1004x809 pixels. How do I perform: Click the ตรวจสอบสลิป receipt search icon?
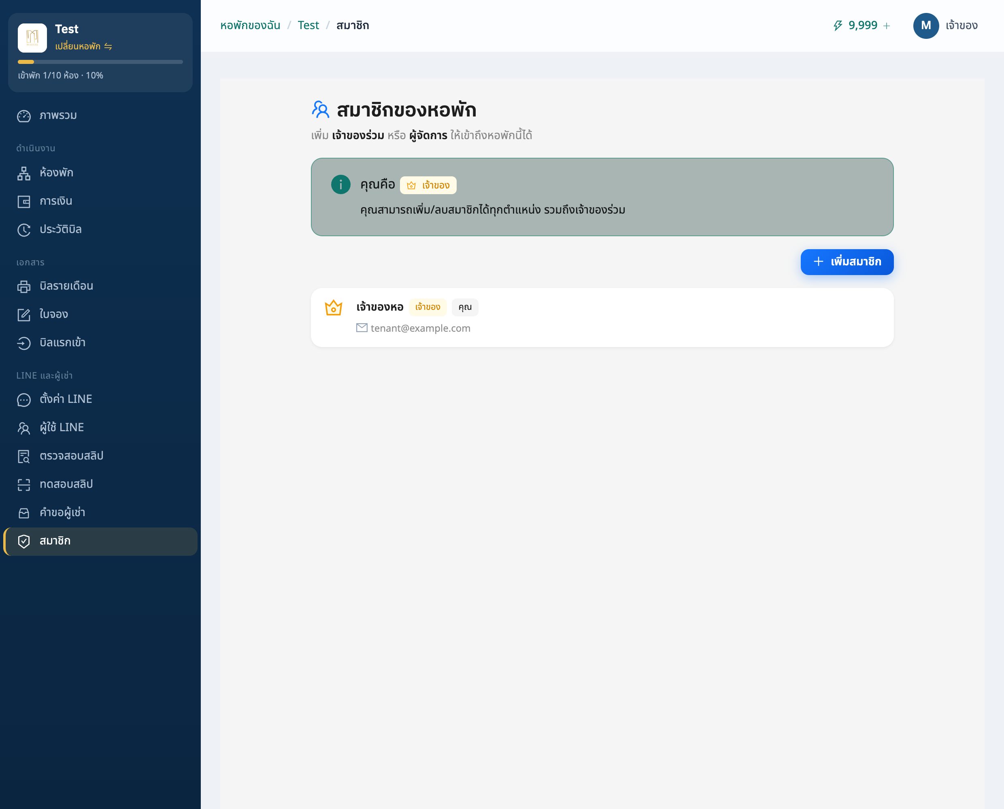pyautogui.click(x=24, y=456)
